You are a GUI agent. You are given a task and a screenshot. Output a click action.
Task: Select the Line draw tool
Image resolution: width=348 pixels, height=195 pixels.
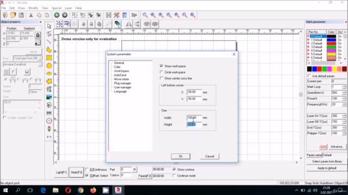tap(49, 42)
